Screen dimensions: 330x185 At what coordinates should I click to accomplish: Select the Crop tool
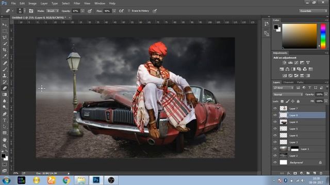(5, 50)
